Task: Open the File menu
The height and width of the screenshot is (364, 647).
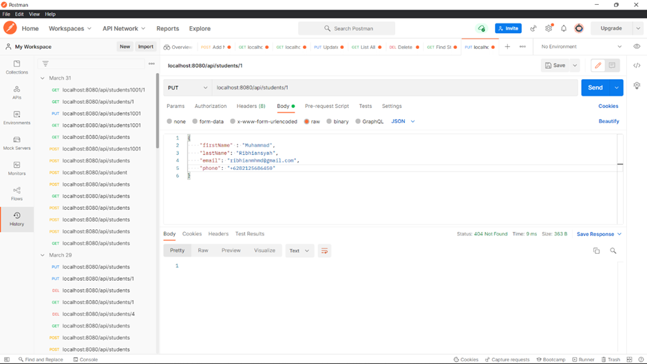Action: pos(6,14)
